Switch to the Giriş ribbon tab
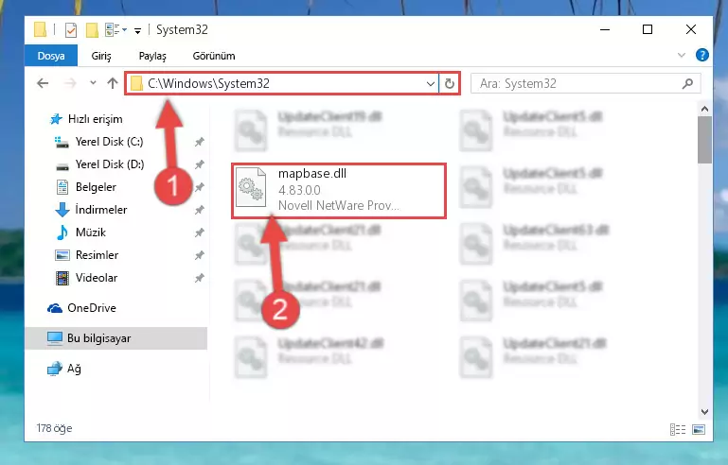 [x=100, y=56]
